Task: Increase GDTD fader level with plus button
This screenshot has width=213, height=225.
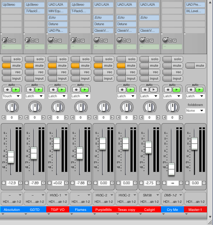Action: coord(43,183)
